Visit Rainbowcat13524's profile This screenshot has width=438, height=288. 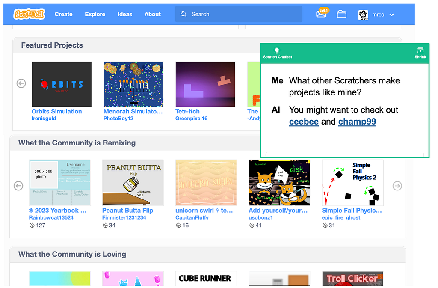(51, 218)
